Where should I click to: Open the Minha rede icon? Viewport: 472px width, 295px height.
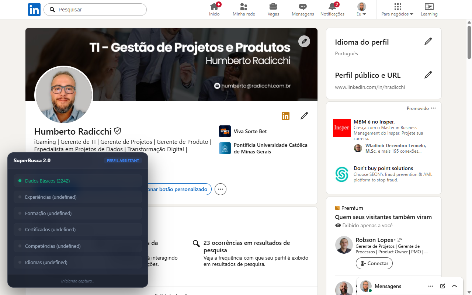pos(243,7)
